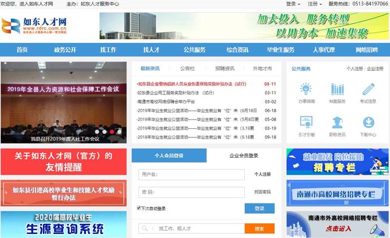390x238 pixels.
Task: Click the 下载中心 download icon
Action: (368, 123)
